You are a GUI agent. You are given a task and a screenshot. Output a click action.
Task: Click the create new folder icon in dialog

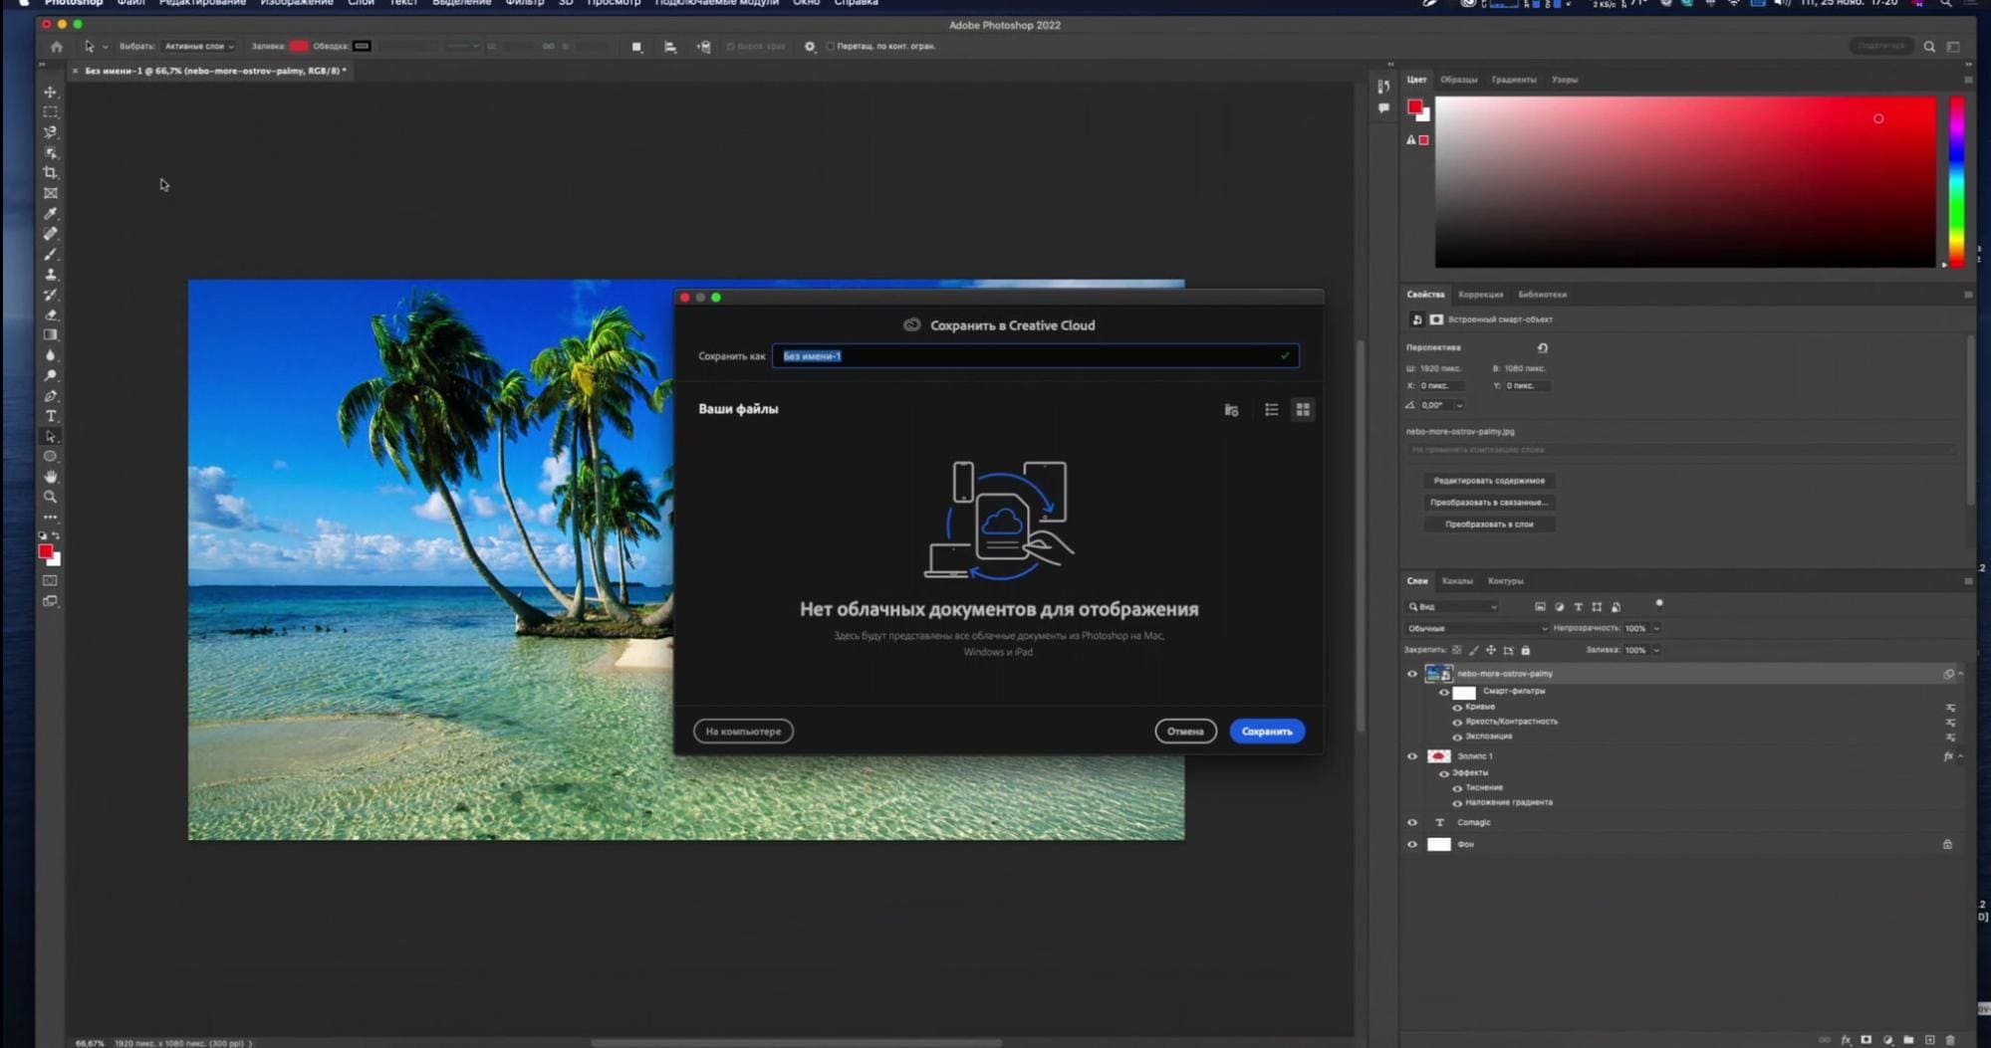pos(1231,410)
